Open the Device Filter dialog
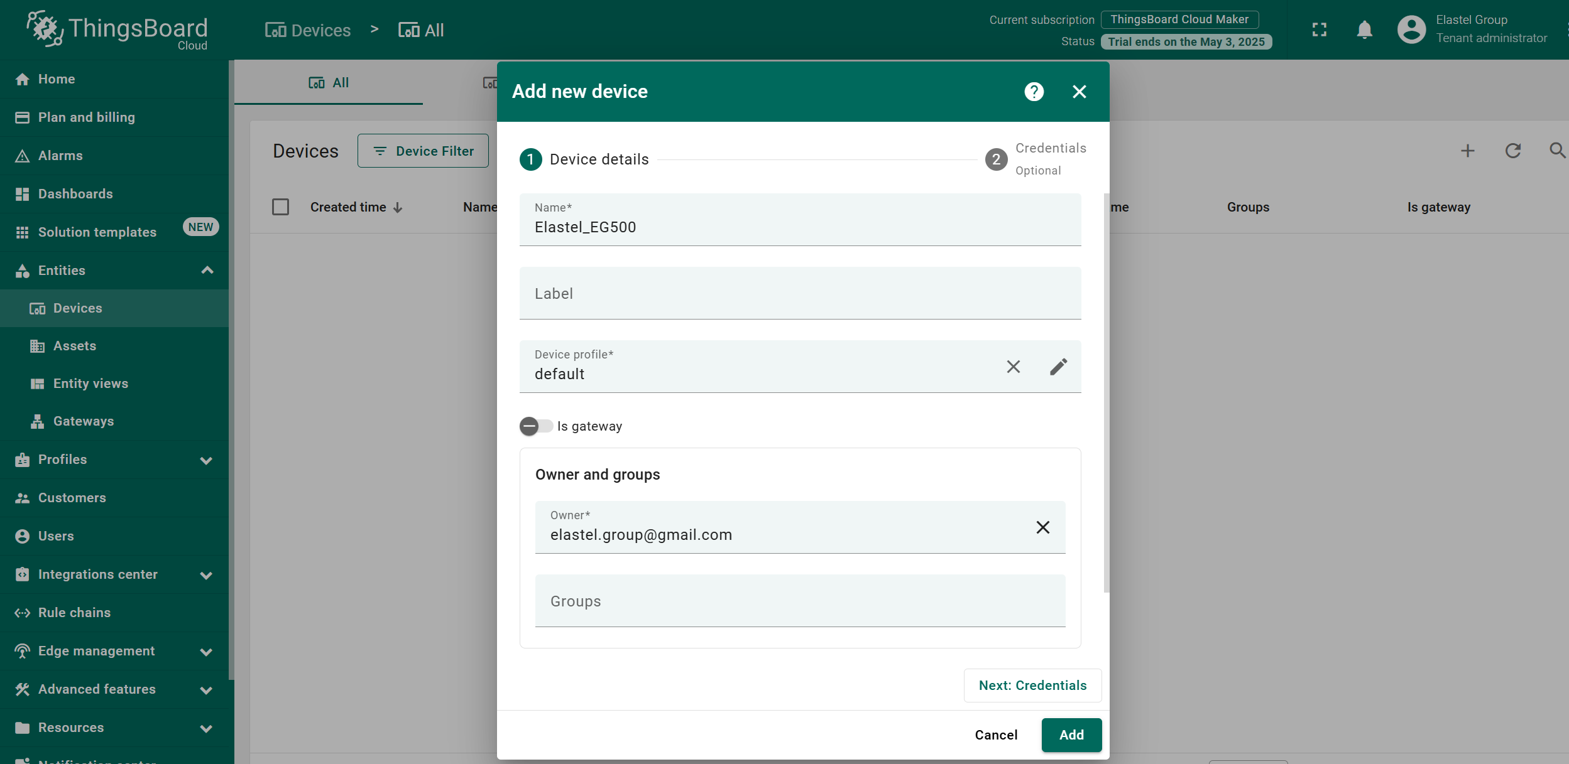The height and width of the screenshot is (764, 1569). 422,151
